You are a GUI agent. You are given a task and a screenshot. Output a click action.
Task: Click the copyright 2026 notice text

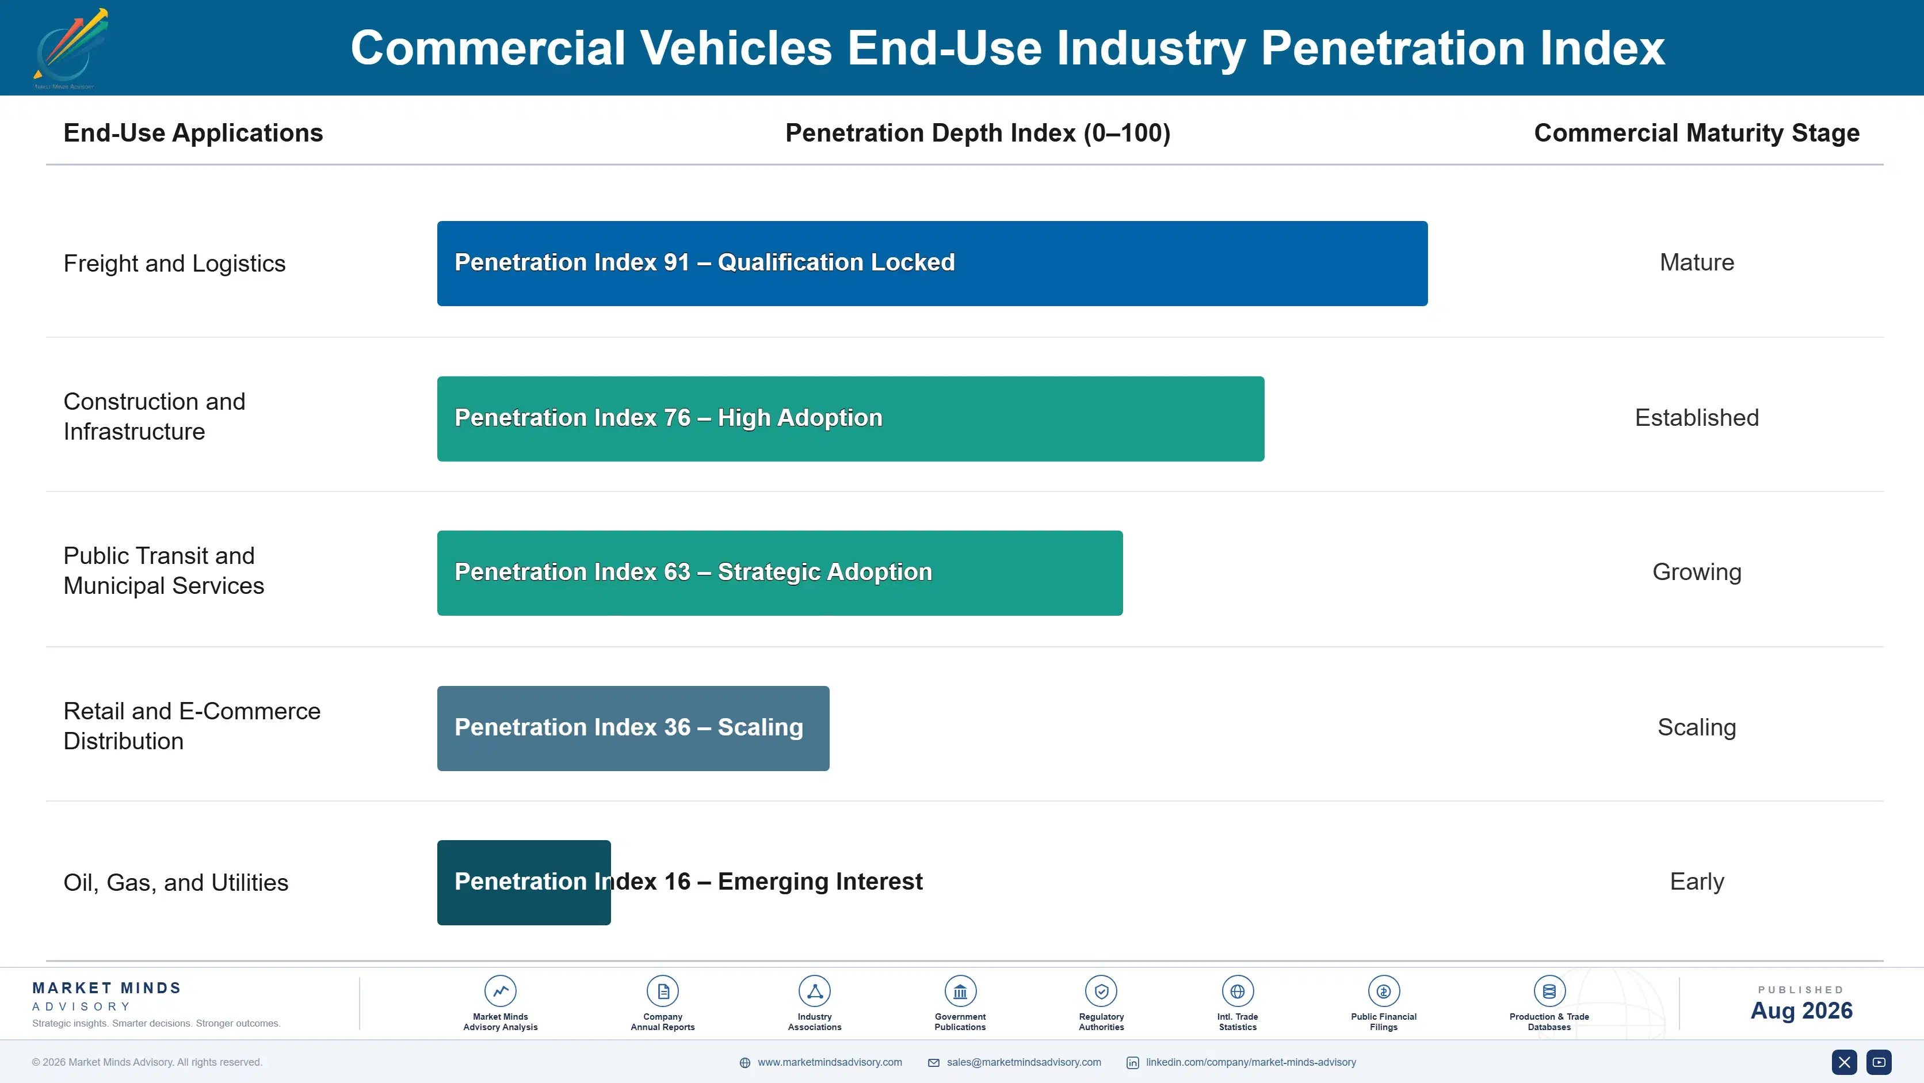[147, 1062]
